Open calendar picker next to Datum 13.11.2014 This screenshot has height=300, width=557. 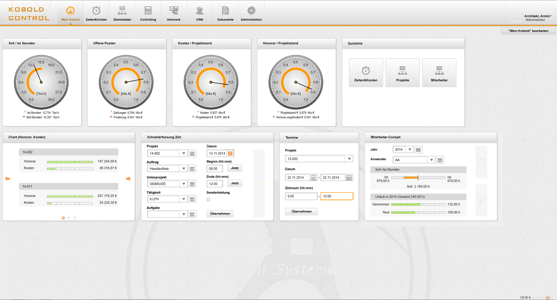(230, 153)
